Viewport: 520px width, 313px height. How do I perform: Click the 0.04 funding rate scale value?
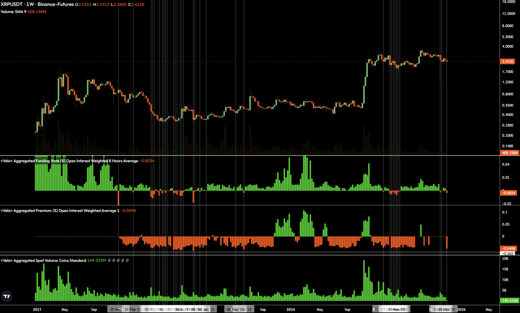point(506,165)
